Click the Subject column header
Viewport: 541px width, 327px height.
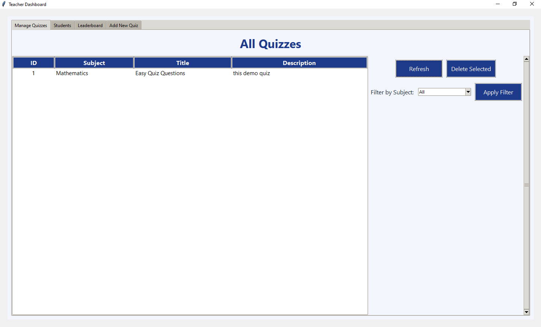click(x=94, y=62)
